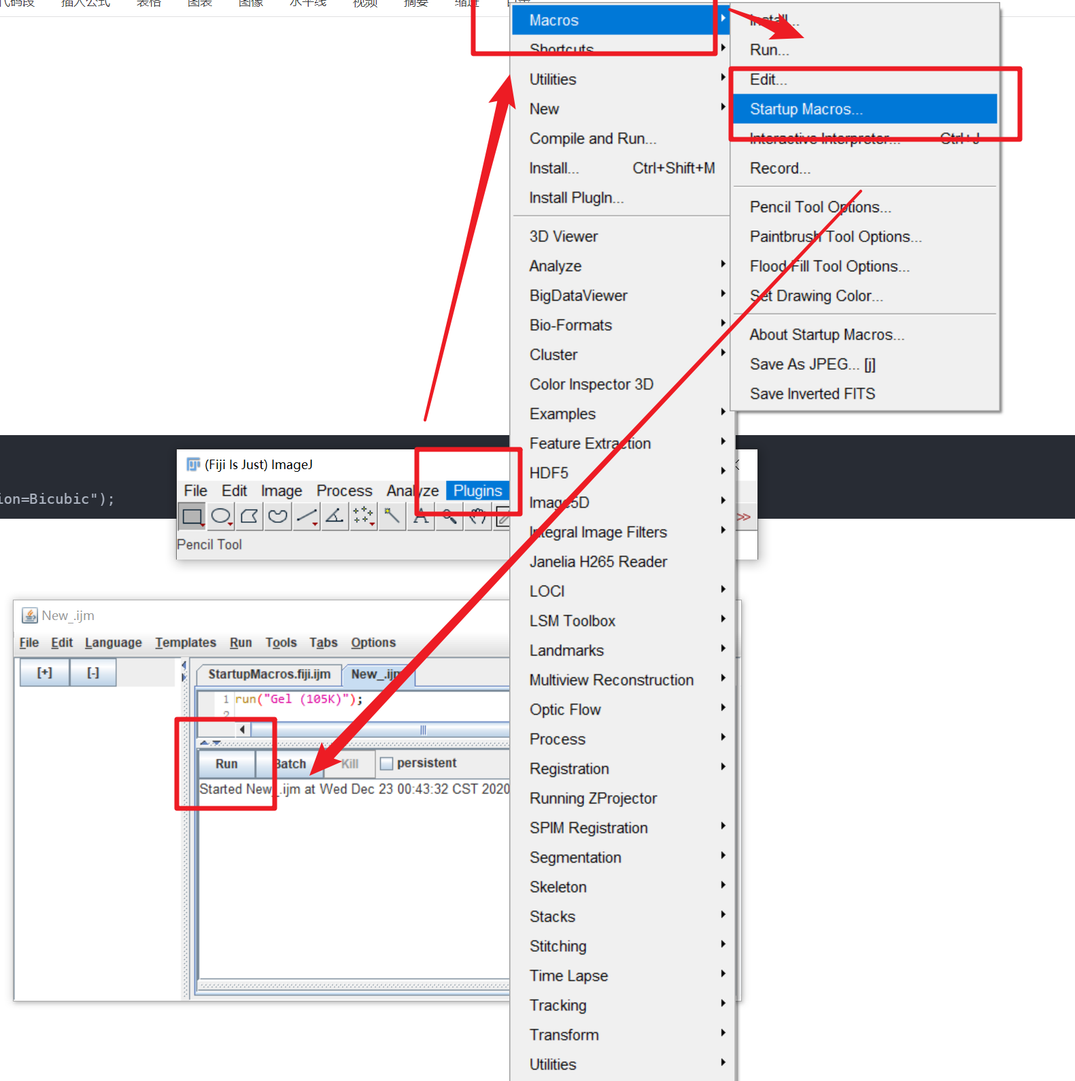Select Color Inspector 3D plugin
This screenshot has width=1075, height=1081.
621,384
